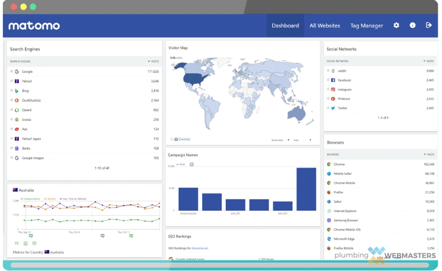Toggle Unique visitors series in Australia chart

pos(30,199)
